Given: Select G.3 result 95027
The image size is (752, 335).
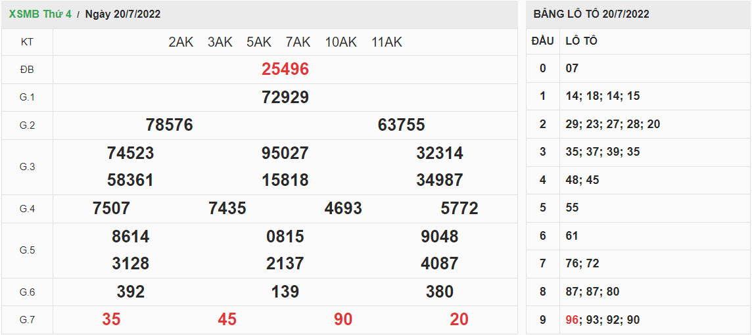Looking at the screenshot, I should coord(285,154).
